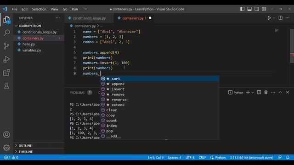Choose reverse from the suggestion list

point(160,100)
